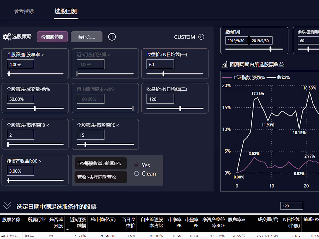Click the disabled 自由流通股本占比 100.00% field
This screenshot has width=319, height=239.
tap(90, 99)
